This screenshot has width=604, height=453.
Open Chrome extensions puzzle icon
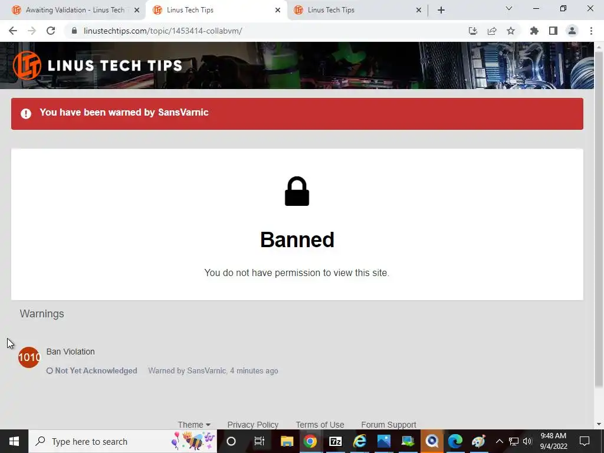534,31
